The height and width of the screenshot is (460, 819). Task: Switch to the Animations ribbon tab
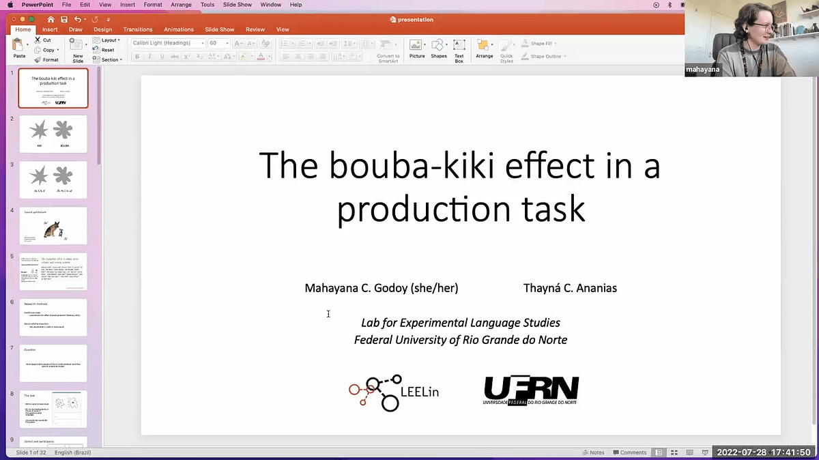[179, 29]
